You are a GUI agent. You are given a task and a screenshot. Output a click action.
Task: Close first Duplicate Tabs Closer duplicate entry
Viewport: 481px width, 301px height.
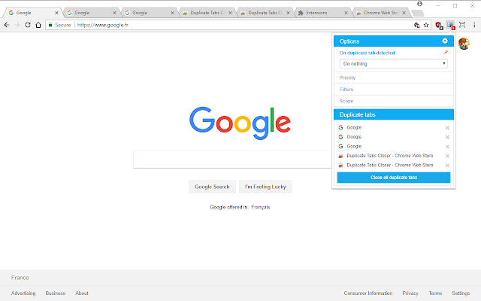click(447, 156)
